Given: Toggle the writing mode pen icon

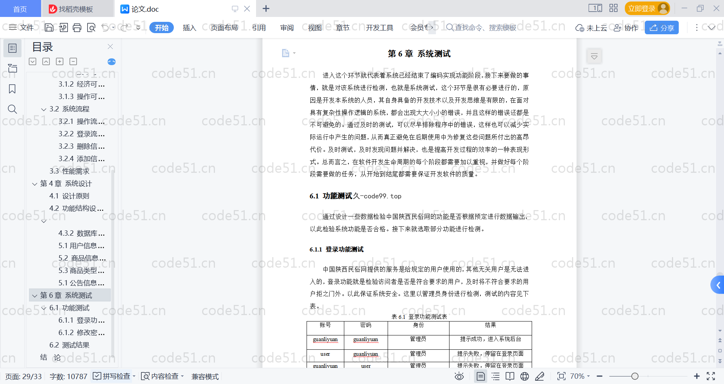Looking at the screenshot, I should click(540, 376).
